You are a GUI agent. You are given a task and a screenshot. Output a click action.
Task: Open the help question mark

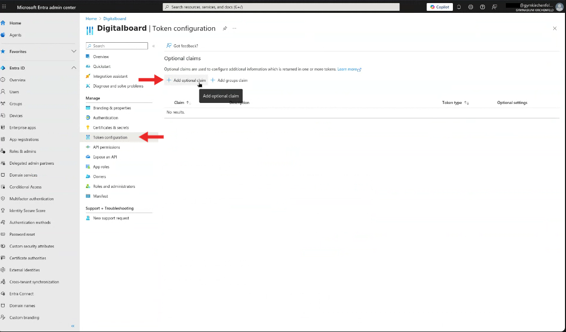[x=482, y=7]
